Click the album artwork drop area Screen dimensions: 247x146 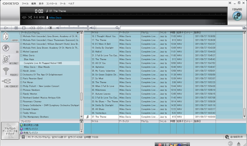click(10, 131)
